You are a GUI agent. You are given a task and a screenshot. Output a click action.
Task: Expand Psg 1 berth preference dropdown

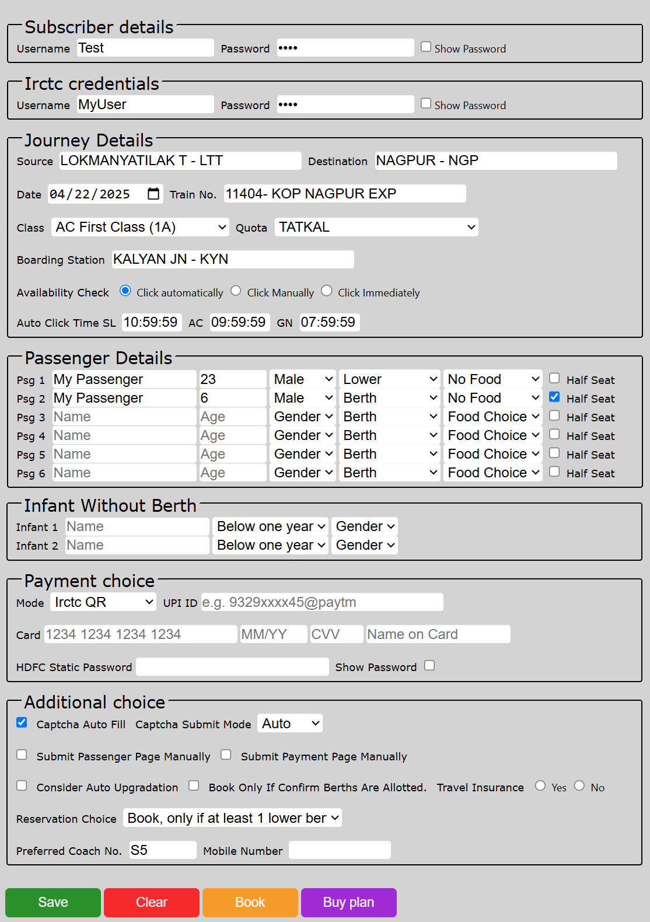[390, 379]
